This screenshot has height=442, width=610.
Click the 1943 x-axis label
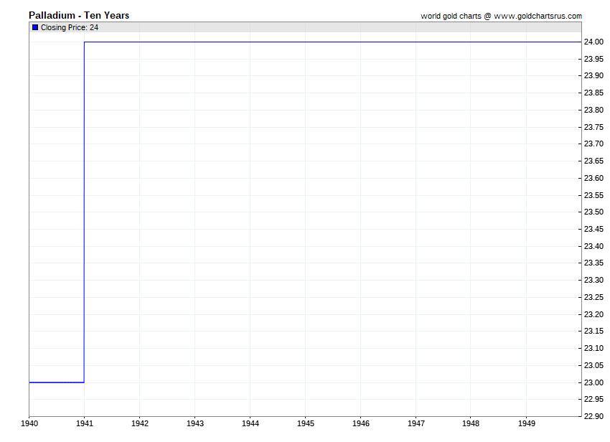click(195, 423)
